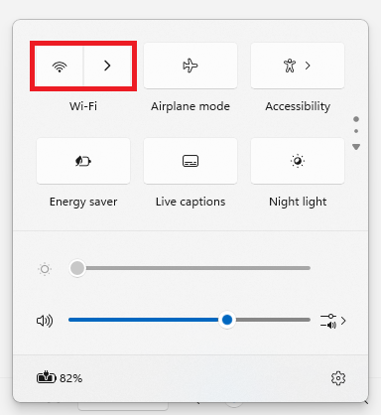Open sound output mixer icon
This screenshot has width=381, height=415.
coord(328,321)
